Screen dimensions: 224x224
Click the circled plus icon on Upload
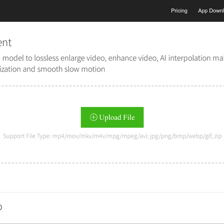click(x=93, y=117)
